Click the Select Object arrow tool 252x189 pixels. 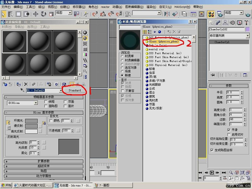point(3,14)
